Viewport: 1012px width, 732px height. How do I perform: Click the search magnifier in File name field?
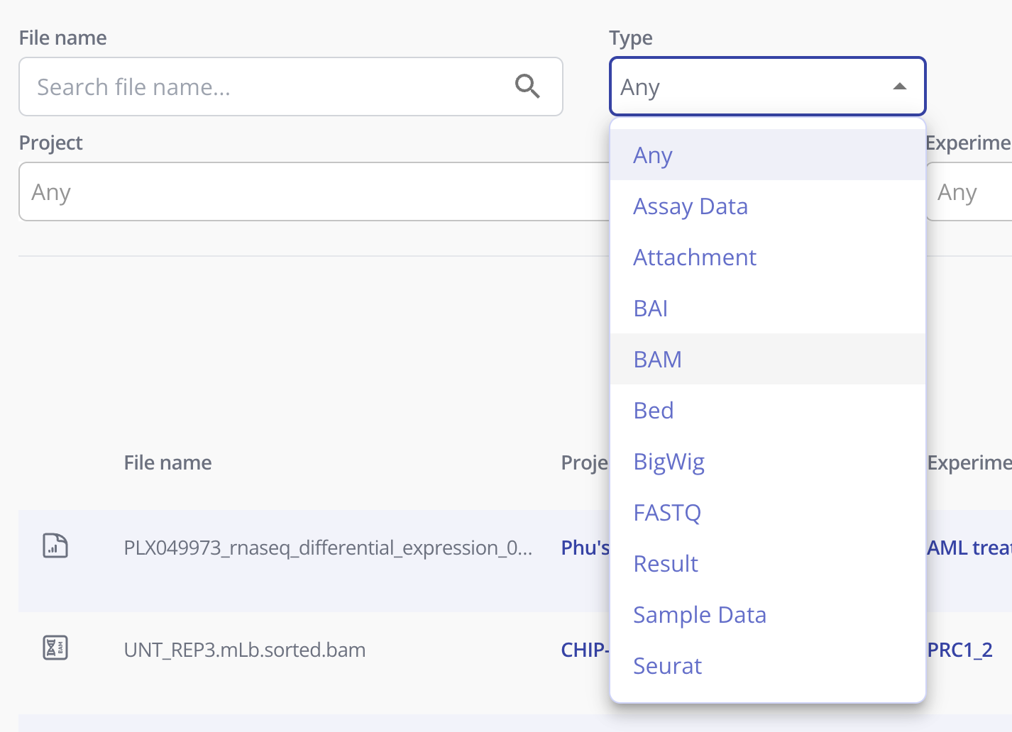tap(527, 86)
